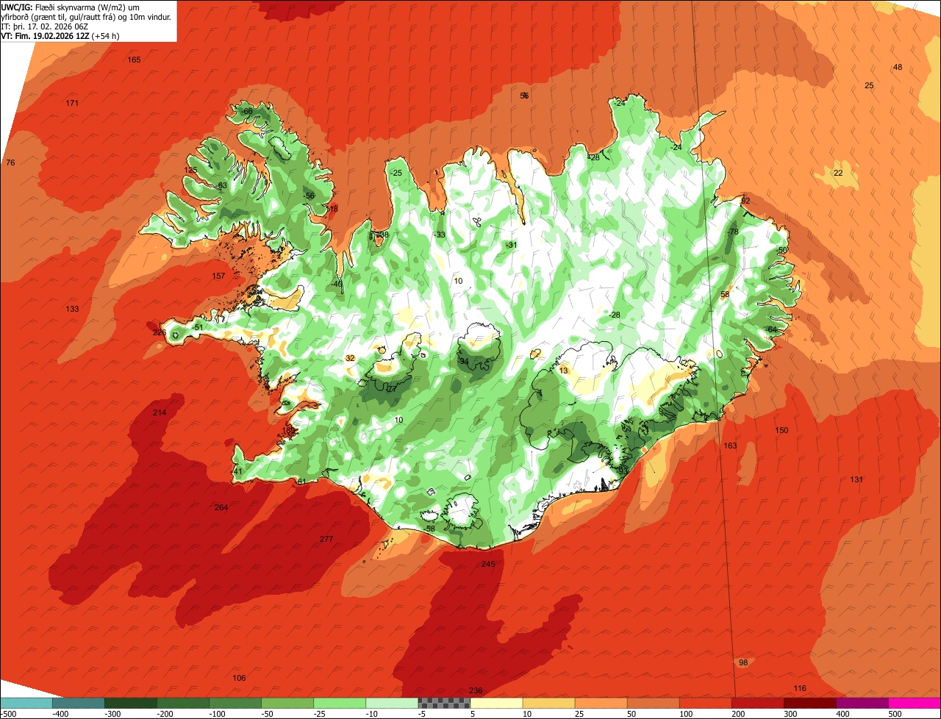This screenshot has height=719, width=941.
Task: Click the dark teal legend swatch between -400 and -300
Action: point(78,703)
